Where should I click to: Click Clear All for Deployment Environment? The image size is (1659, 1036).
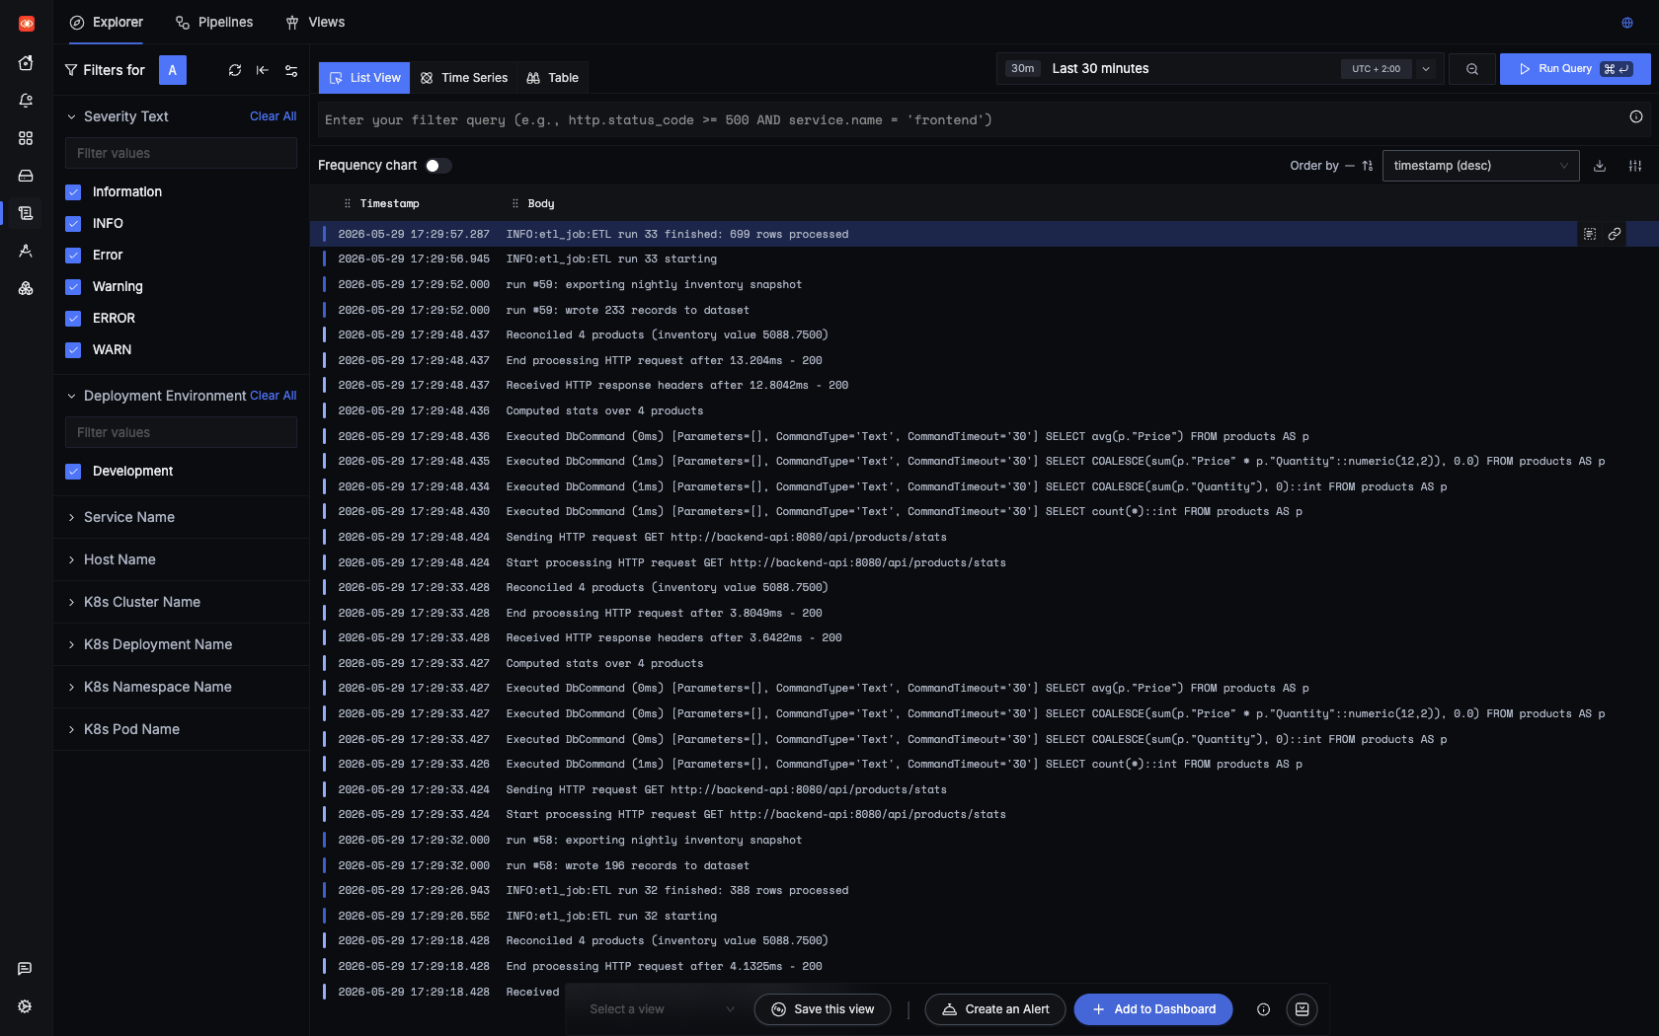coord(273,396)
